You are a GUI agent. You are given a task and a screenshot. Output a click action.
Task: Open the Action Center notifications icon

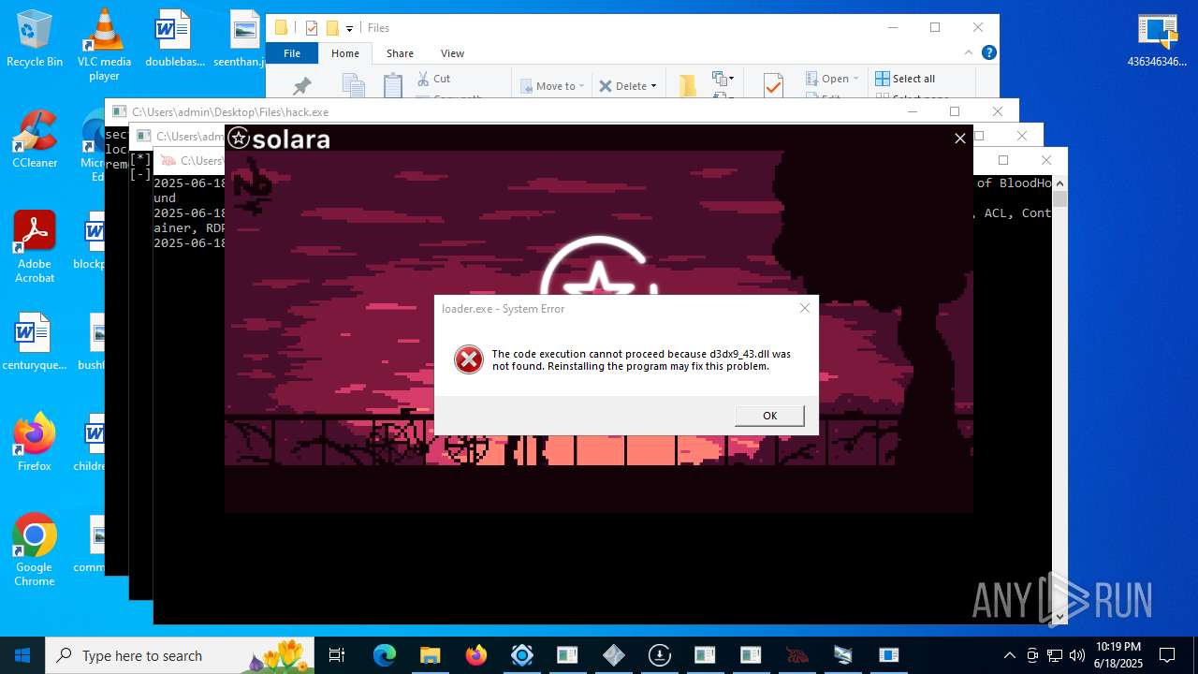pyautogui.click(x=1167, y=655)
